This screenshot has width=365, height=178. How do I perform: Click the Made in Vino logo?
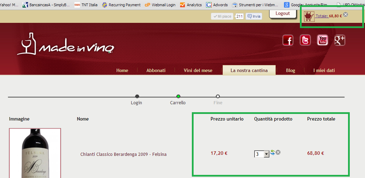66,44
